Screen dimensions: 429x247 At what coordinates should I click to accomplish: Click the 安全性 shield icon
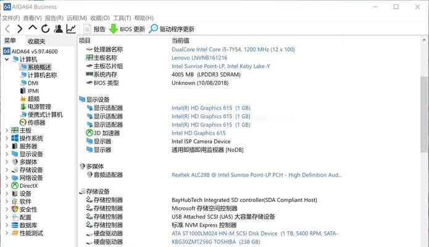point(15,209)
